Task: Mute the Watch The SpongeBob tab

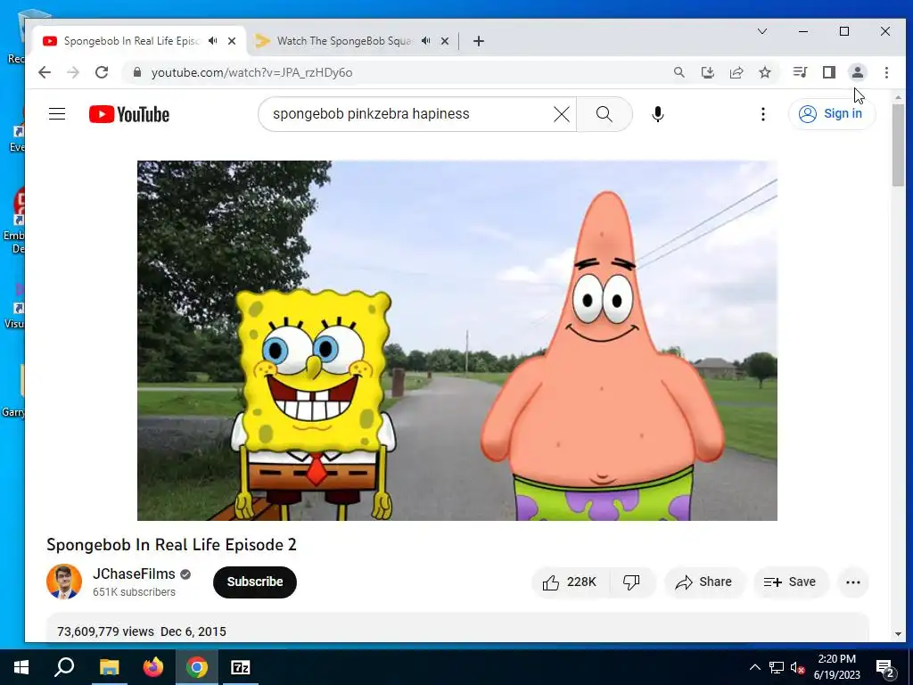Action: 426,41
